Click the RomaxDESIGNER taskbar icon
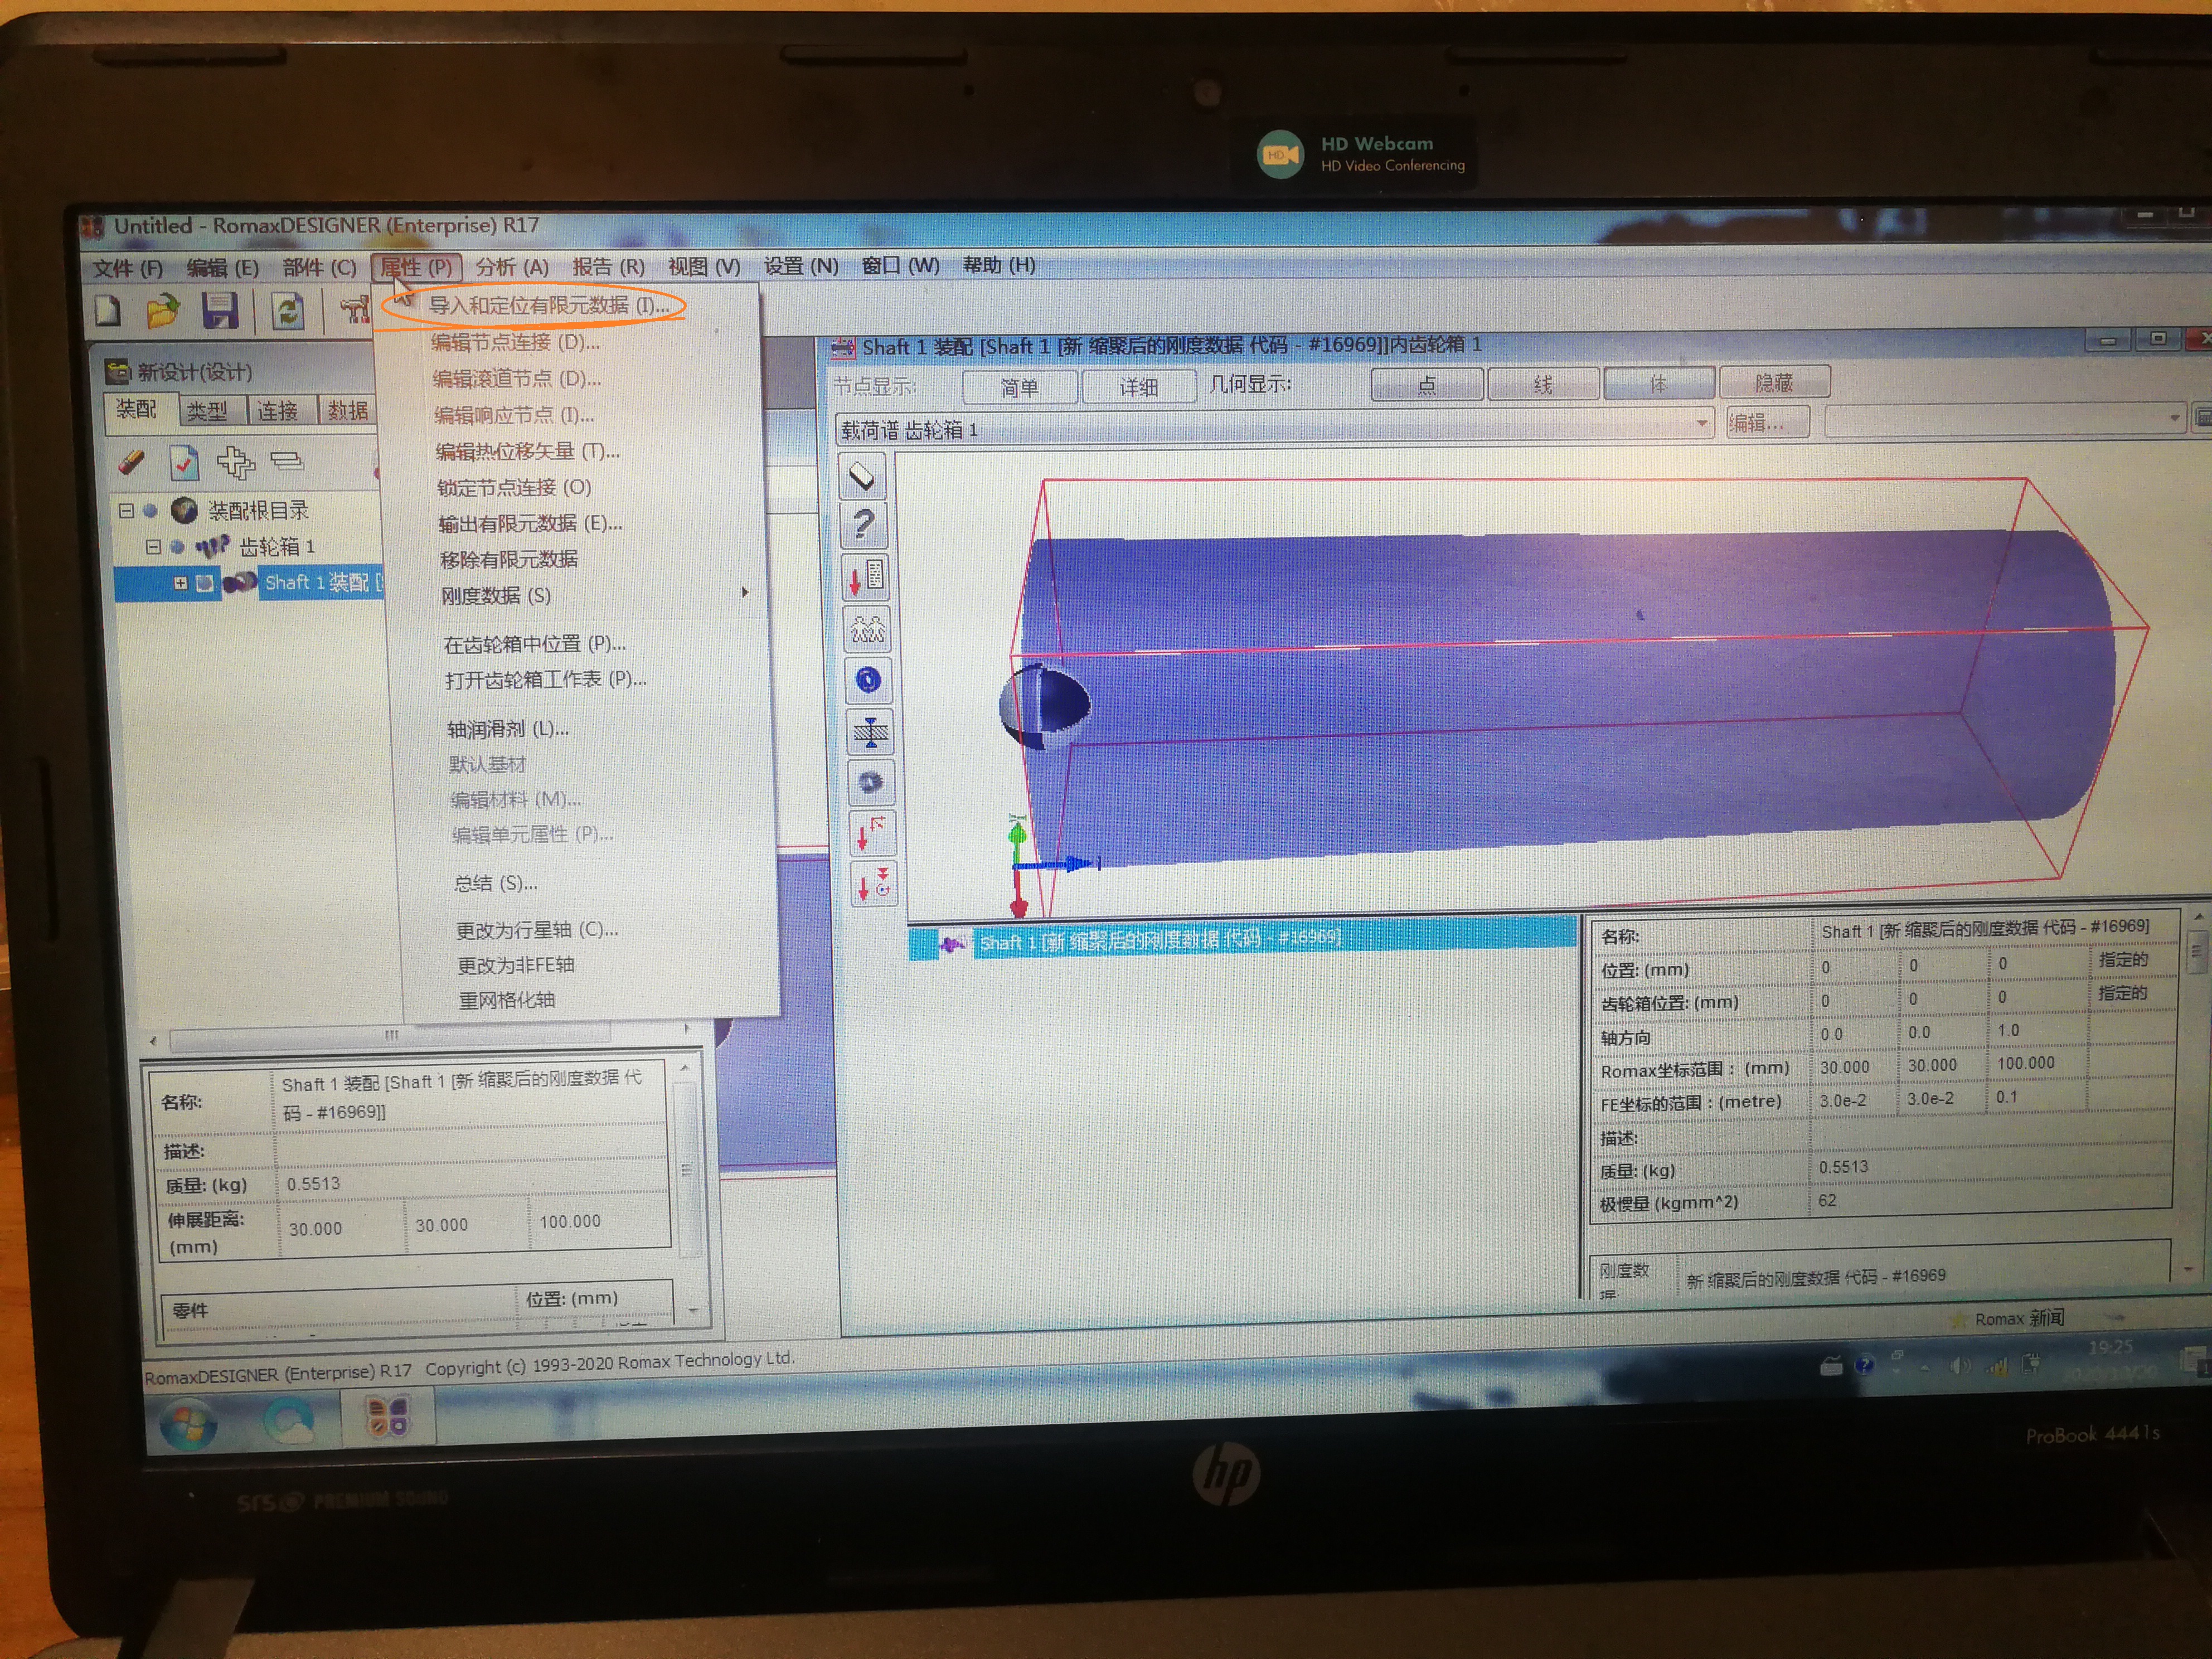The height and width of the screenshot is (1659, 2212). click(x=388, y=1417)
